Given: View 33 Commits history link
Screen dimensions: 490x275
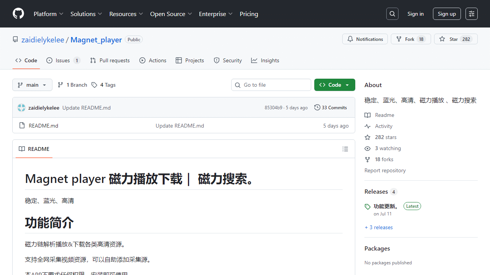Looking at the screenshot, I should (x=330, y=107).
